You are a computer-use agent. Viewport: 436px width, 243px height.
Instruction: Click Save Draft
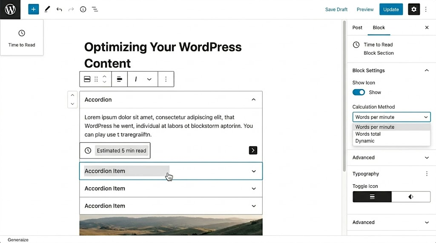pyautogui.click(x=336, y=9)
